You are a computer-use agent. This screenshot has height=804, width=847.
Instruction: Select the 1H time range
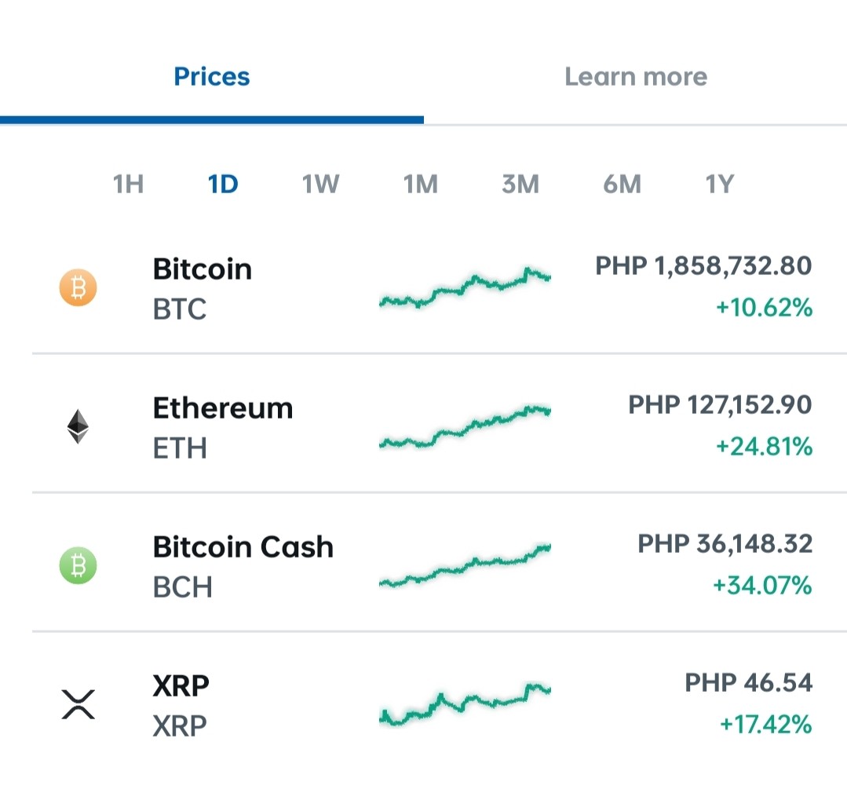click(x=128, y=185)
